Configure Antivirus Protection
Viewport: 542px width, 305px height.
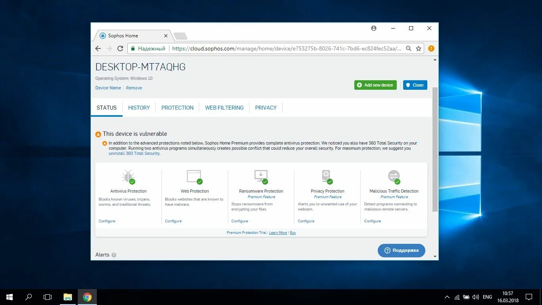click(x=107, y=221)
